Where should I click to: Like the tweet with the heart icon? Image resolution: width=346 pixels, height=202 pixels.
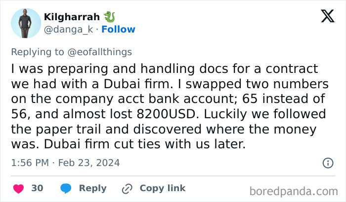click(18, 189)
